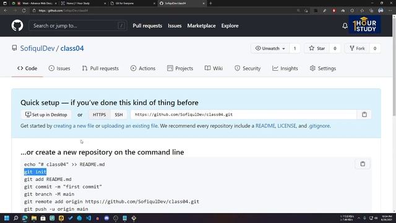
Task: Follow the 'creating a new file' link
Action: coord(74,126)
